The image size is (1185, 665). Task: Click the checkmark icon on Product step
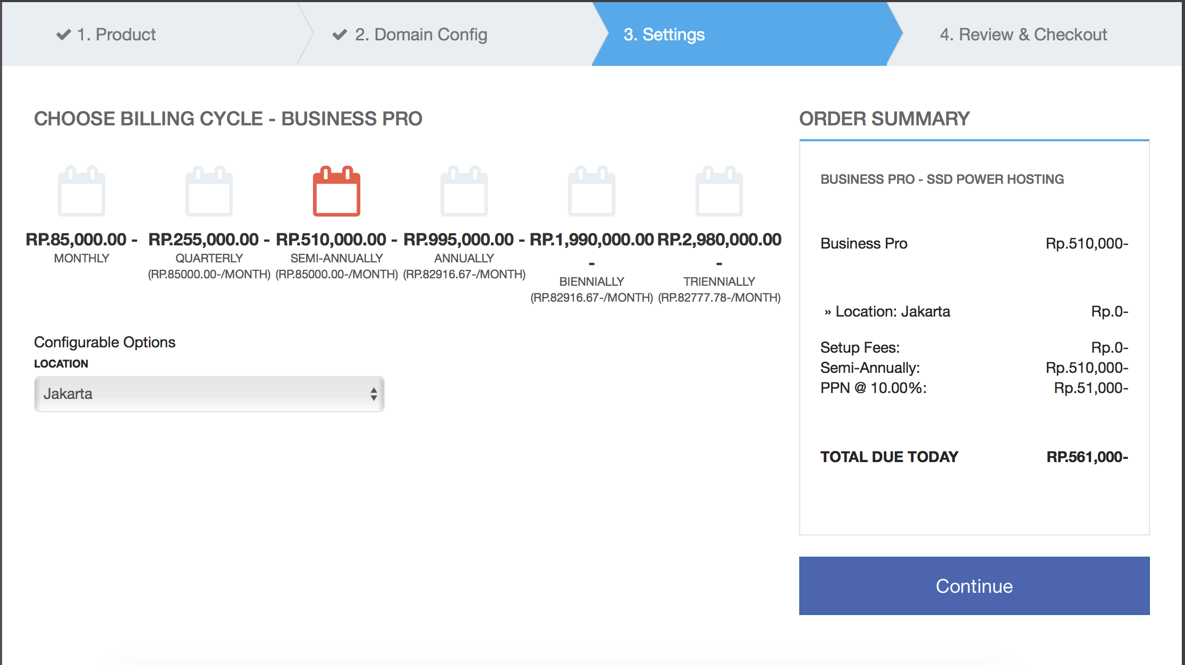[x=63, y=34]
